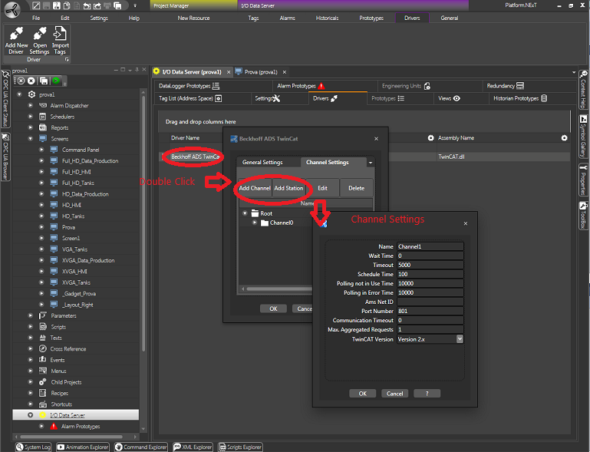Switch to the Tags ribbon tab
Screen dimensions: 590x452
coord(254,18)
